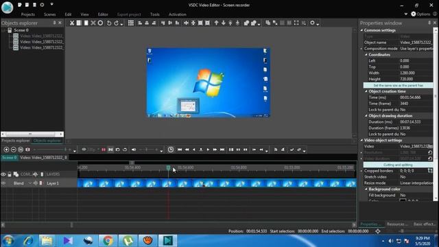Click the zoom in plus icon on the timeline toolbar
Image resolution: width=439 pixels, height=247 pixels.
6,150
